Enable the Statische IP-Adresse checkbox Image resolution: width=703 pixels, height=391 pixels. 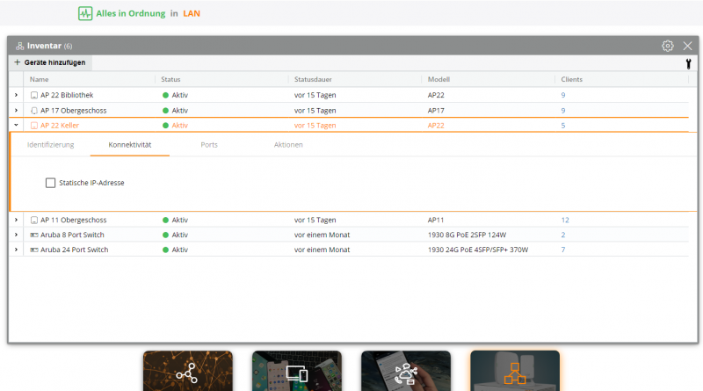pyautogui.click(x=50, y=183)
